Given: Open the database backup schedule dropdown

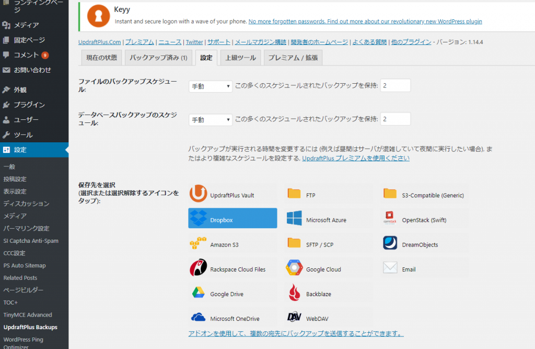Looking at the screenshot, I should coord(211,120).
